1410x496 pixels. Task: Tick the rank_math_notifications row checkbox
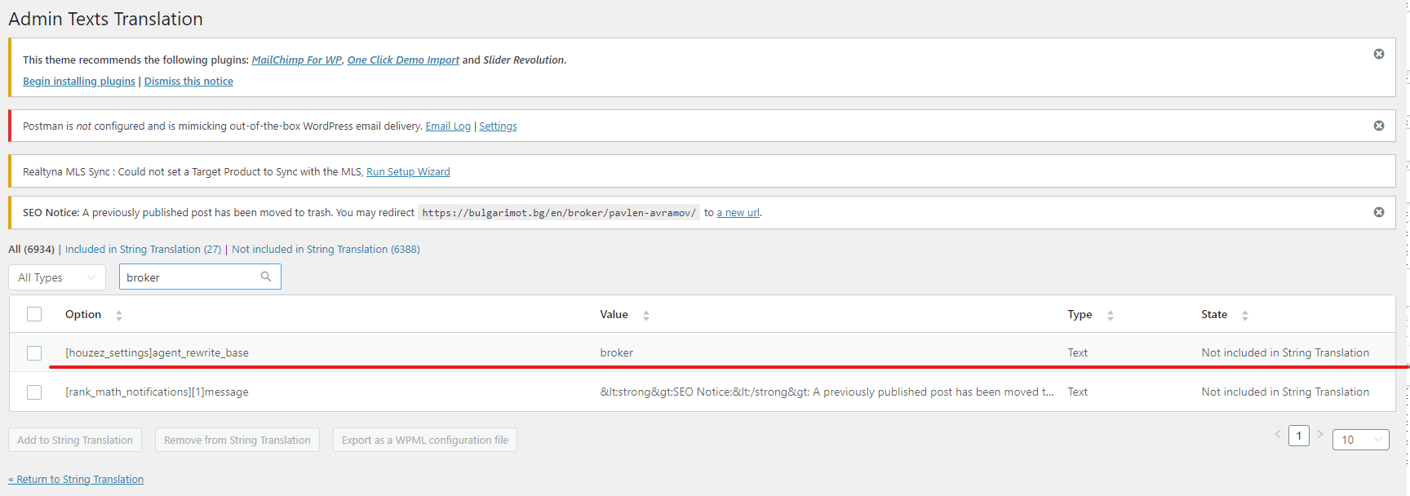point(34,392)
